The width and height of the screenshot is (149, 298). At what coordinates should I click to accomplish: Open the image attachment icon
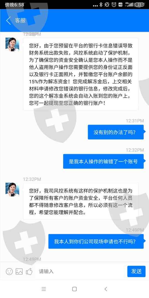(19, 271)
